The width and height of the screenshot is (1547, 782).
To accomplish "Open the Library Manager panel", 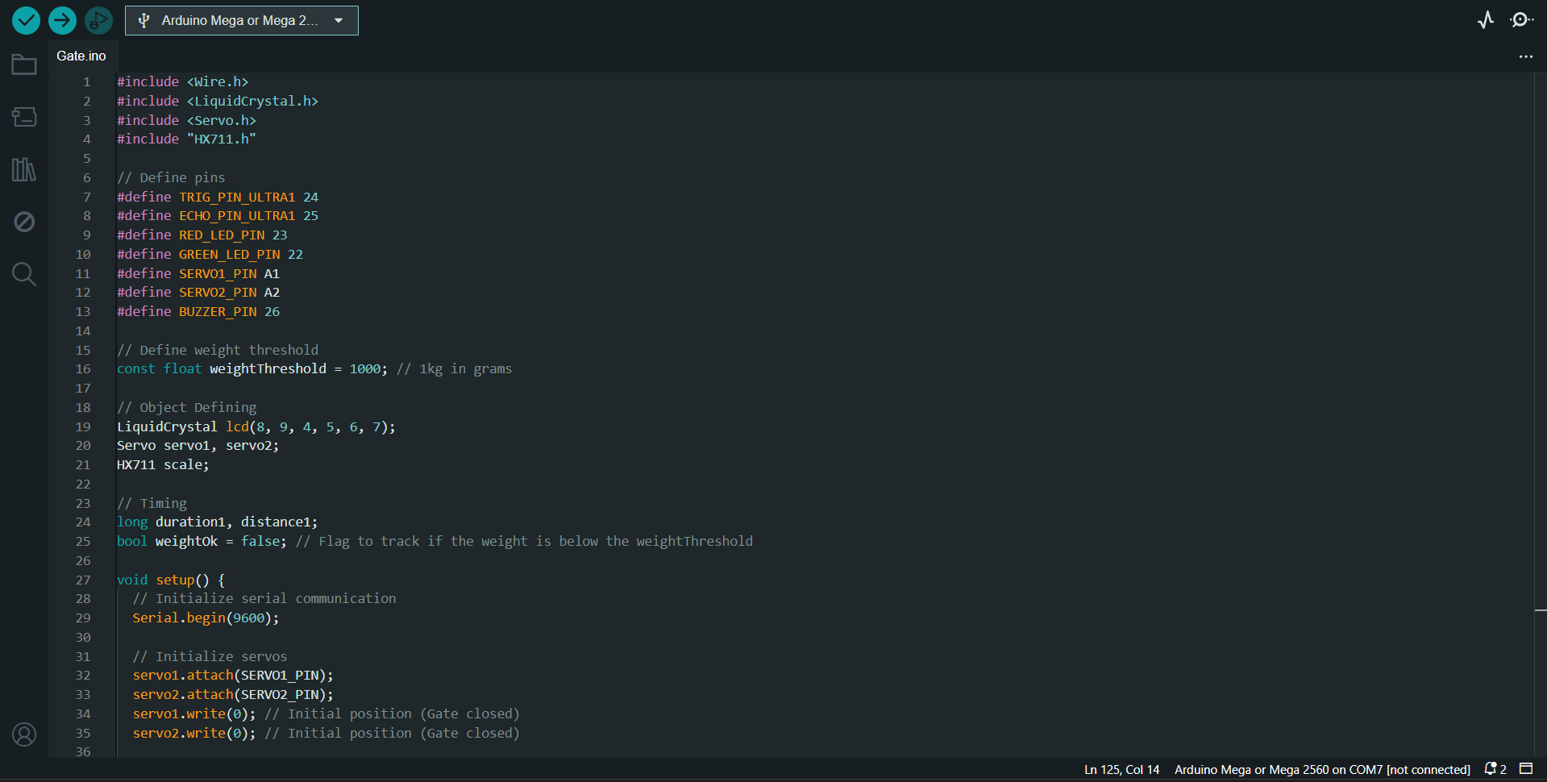I will click(x=24, y=169).
